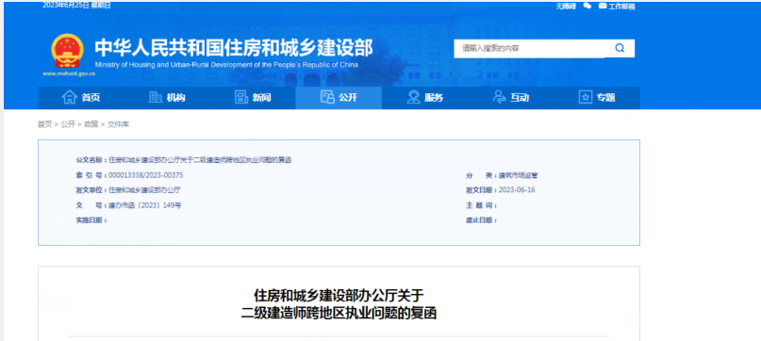Click the 发文单位 value 住房和城乡建设部办公厅

click(x=144, y=190)
